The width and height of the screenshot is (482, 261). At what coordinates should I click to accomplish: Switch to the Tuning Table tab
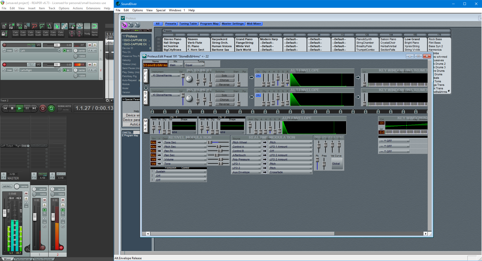[188, 24]
